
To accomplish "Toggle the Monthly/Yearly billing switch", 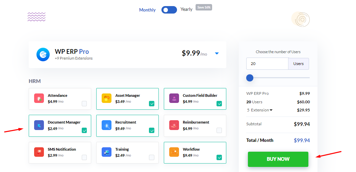I will (x=169, y=10).
